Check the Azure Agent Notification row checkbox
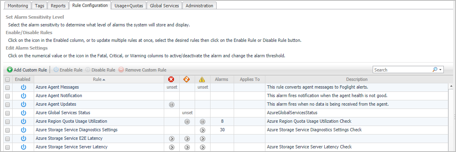Viewport: 456px width, 152px height. (x=8, y=96)
